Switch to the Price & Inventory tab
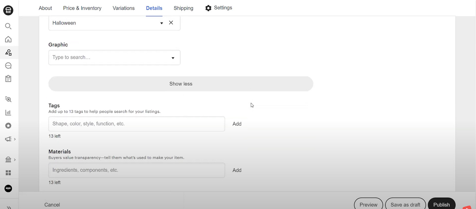Viewport: 476px width, 209px height. pos(82,8)
